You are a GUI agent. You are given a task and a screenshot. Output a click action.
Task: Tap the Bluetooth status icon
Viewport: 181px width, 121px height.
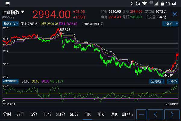point(132,3)
